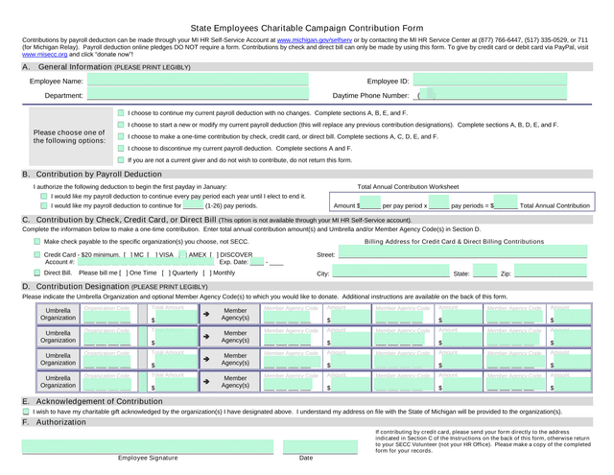Click the Employee ID field

click(490, 80)
